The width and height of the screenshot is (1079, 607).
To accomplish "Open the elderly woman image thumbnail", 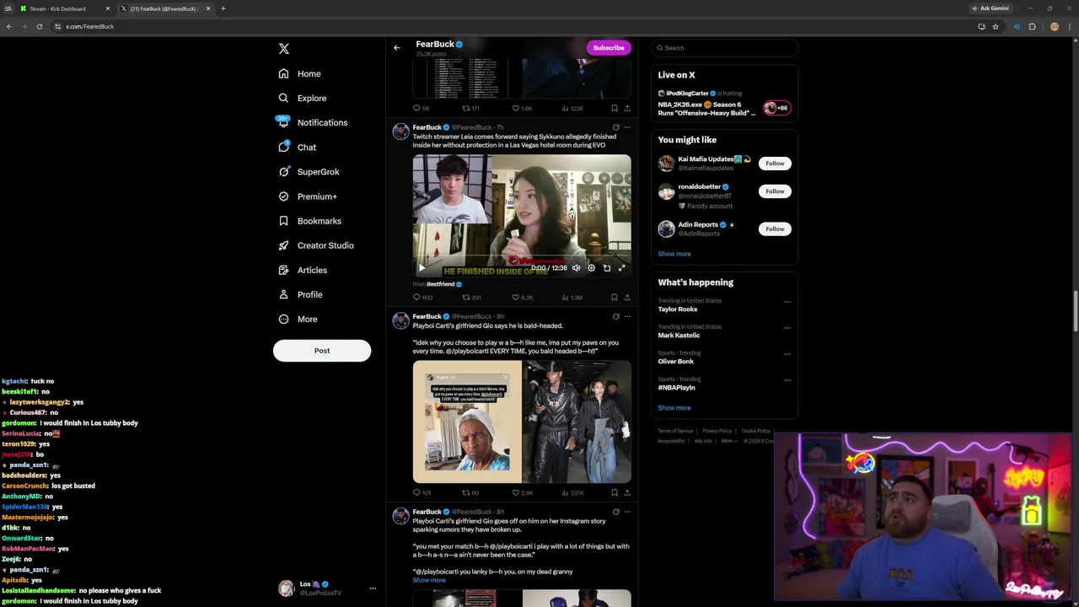I will click(x=467, y=422).
